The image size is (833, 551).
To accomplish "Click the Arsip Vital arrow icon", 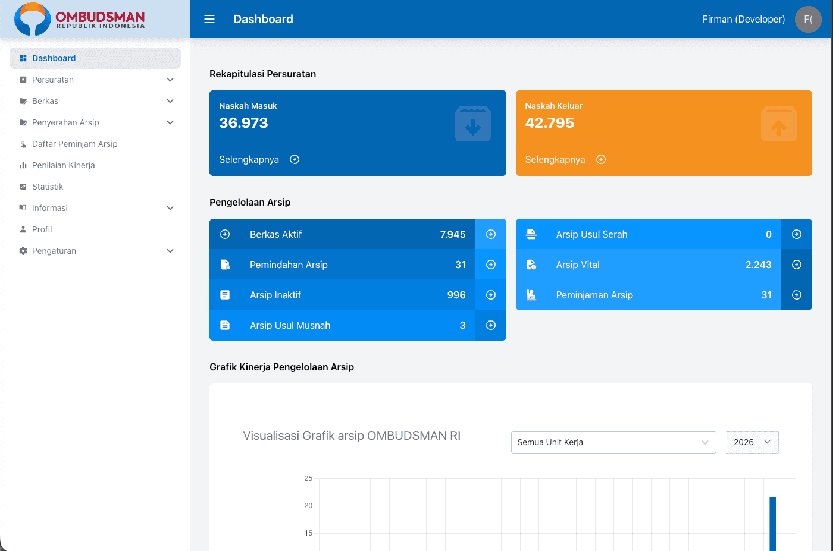I will pos(797,265).
